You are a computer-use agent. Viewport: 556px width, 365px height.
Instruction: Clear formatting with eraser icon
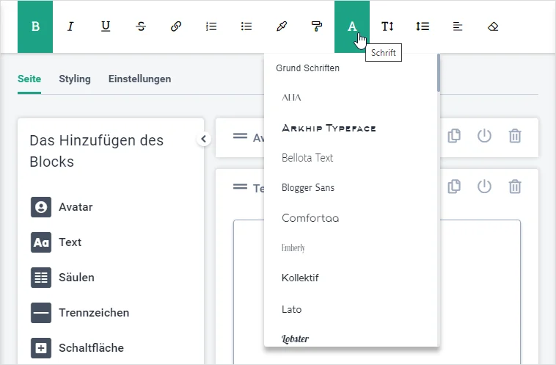click(493, 26)
